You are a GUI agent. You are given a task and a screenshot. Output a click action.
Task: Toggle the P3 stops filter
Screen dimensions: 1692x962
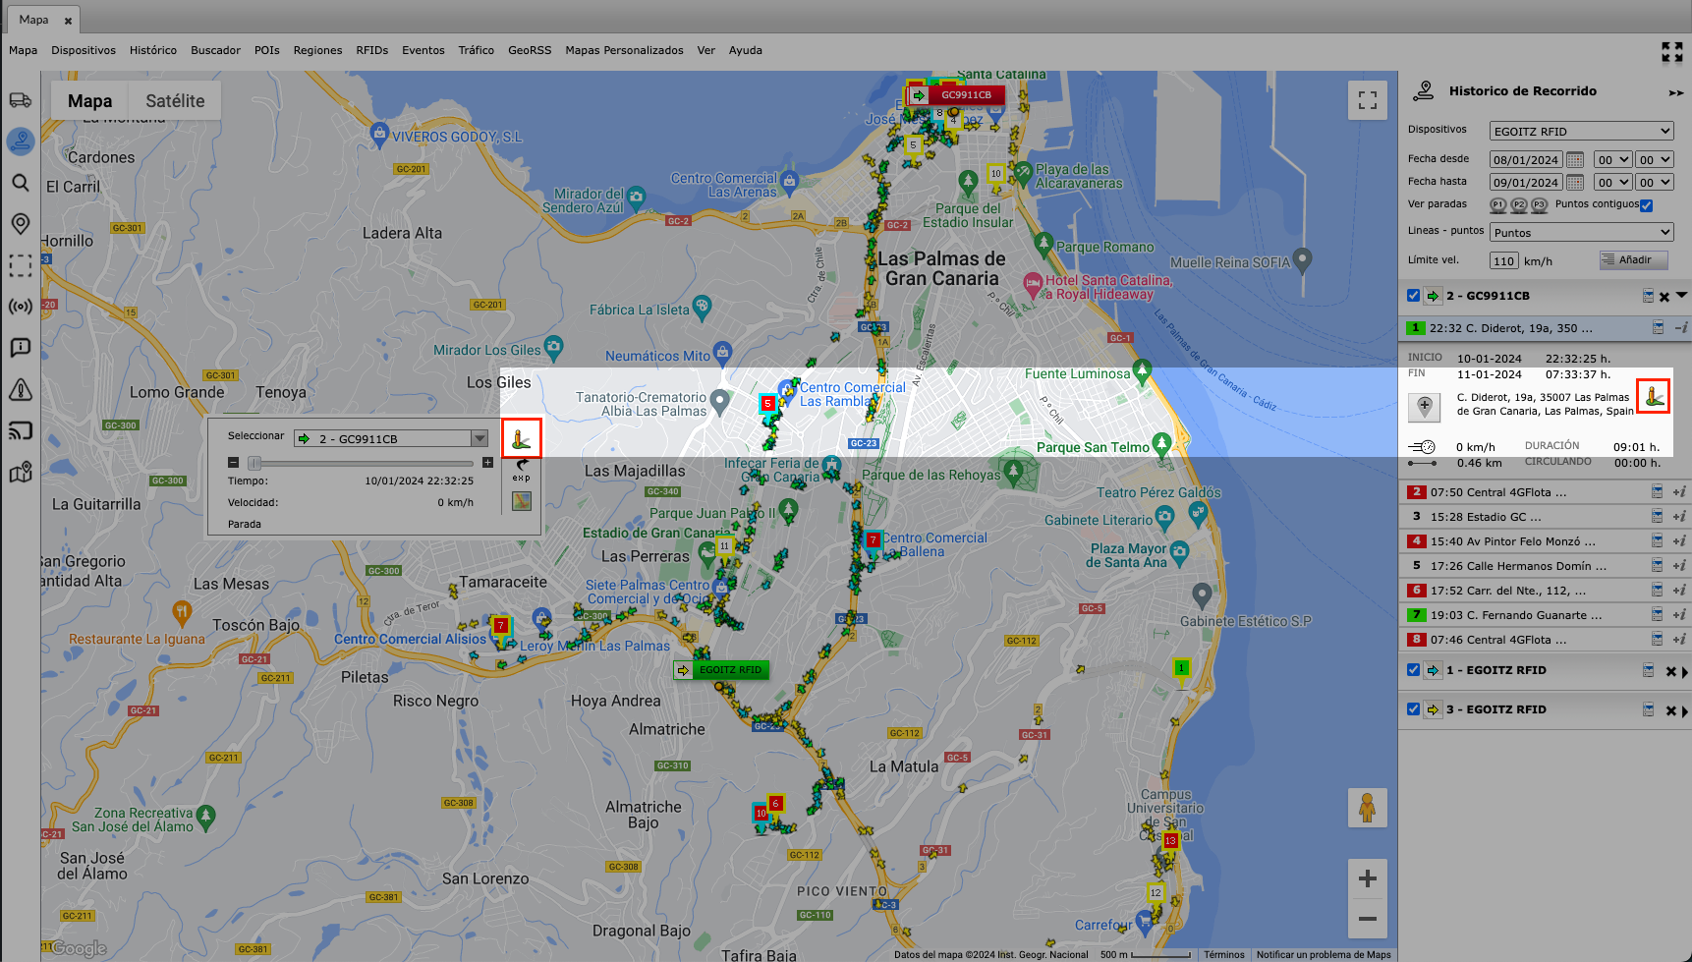(1540, 205)
